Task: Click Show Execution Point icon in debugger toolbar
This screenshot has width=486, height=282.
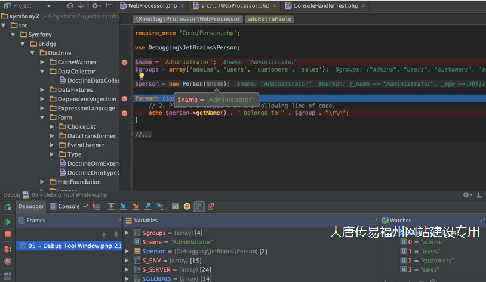Action: pos(96,207)
